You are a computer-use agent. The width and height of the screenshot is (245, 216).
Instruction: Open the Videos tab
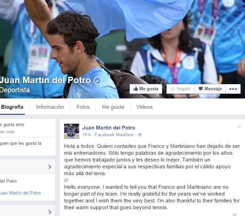(x=145, y=107)
